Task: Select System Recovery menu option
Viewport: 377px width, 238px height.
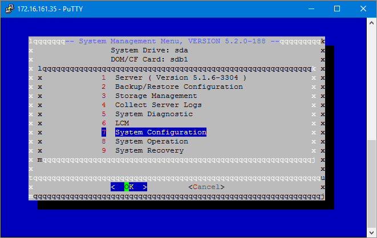Action: pyautogui.click(x=149, y=150)
